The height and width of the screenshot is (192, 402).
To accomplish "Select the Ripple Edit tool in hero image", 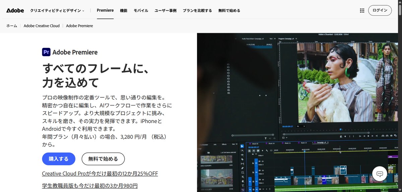I will click(x=242, y=155).
